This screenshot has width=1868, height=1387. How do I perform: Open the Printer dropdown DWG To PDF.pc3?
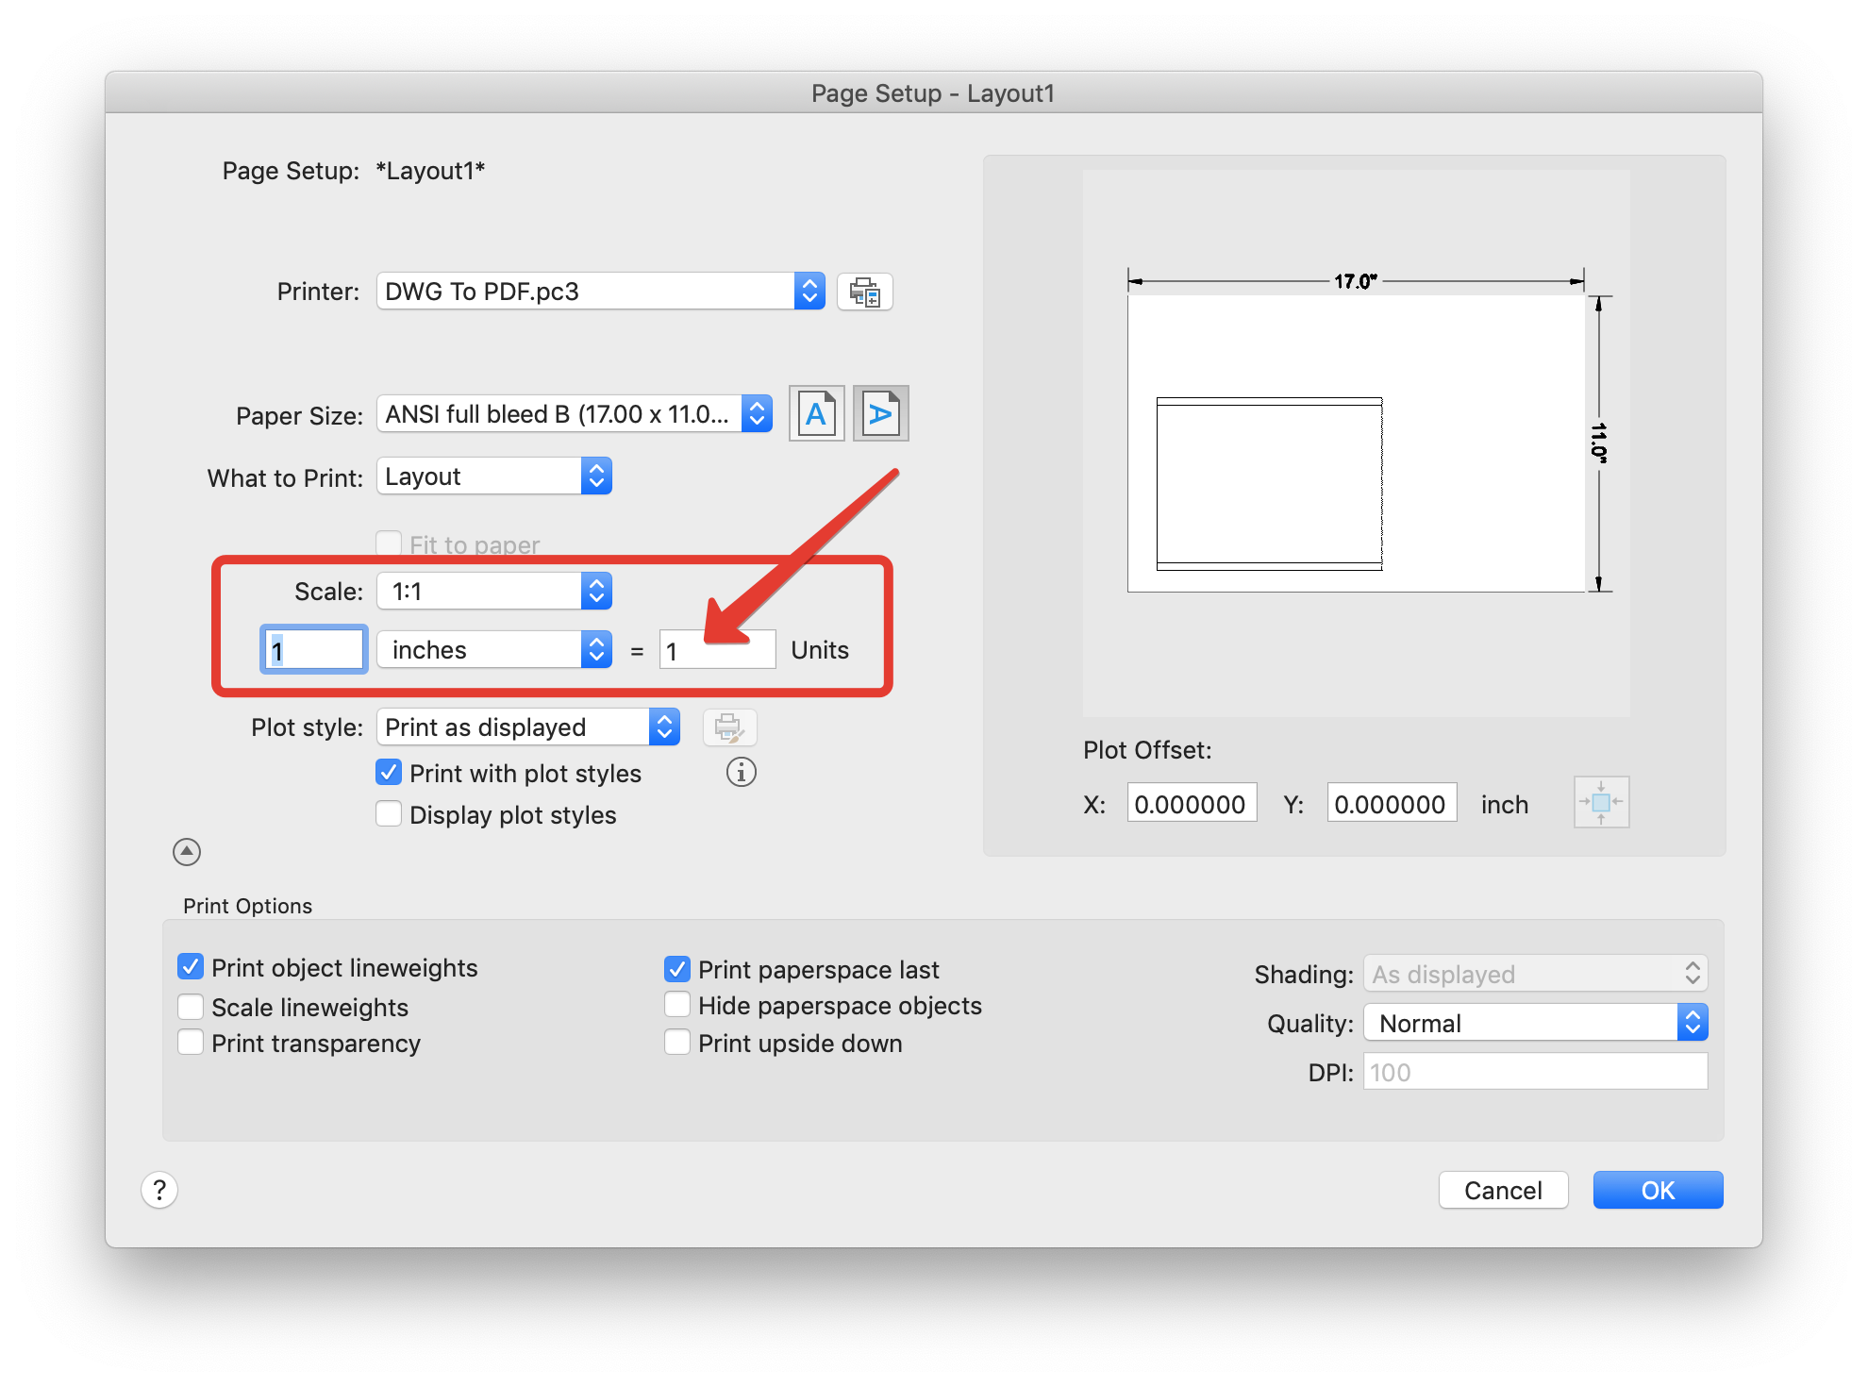[600, 292]
